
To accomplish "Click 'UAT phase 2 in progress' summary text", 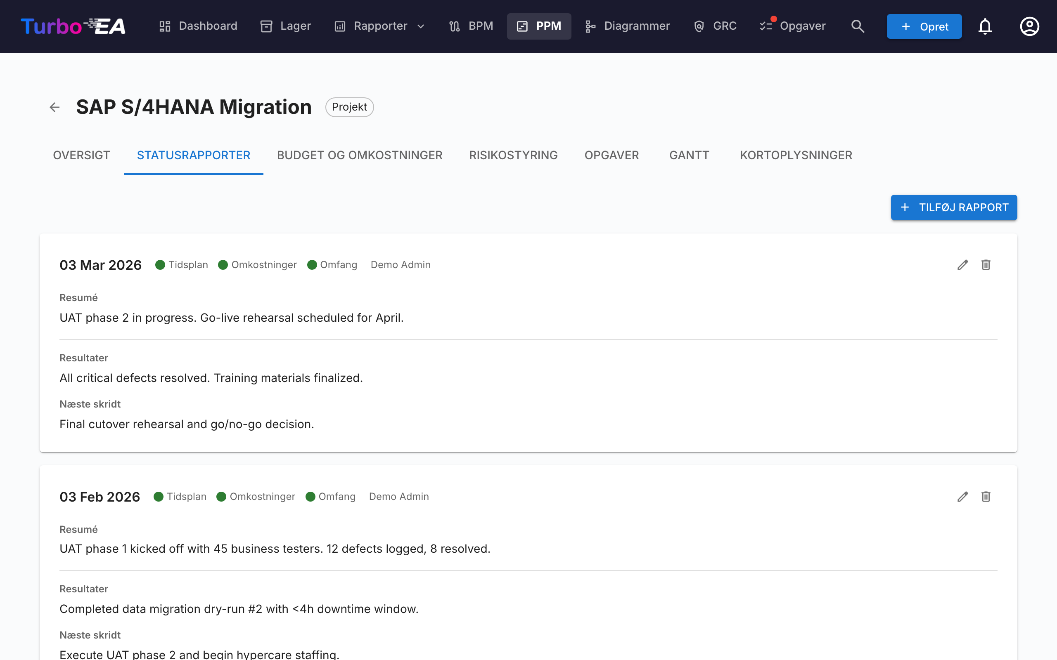I will 232,318.
